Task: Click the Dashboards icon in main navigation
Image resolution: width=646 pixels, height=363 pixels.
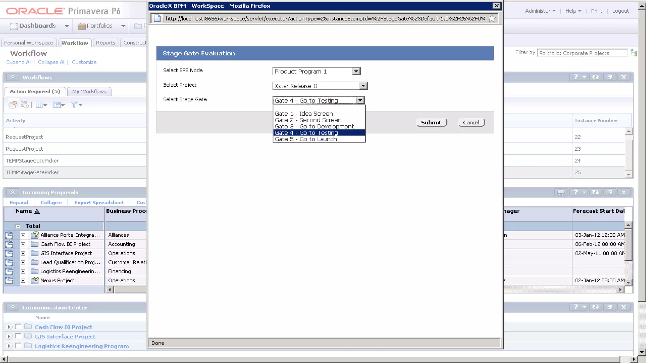Action: tap(14, 26)
